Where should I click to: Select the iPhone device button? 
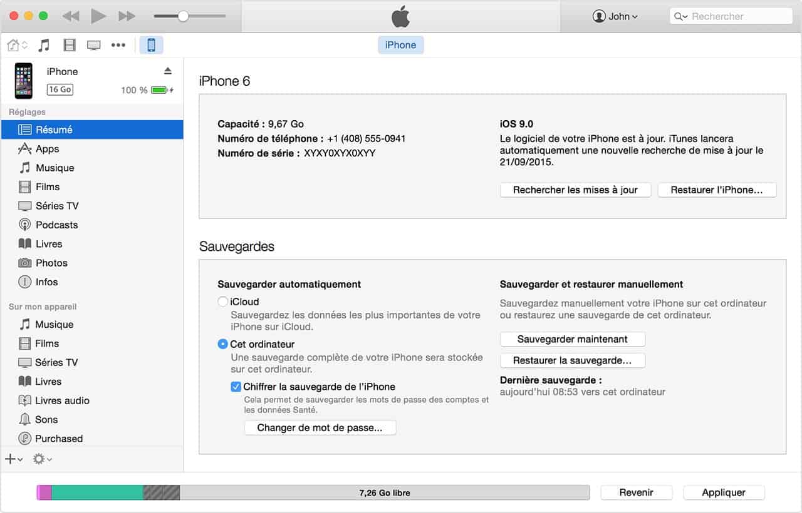tap(151, 45)
